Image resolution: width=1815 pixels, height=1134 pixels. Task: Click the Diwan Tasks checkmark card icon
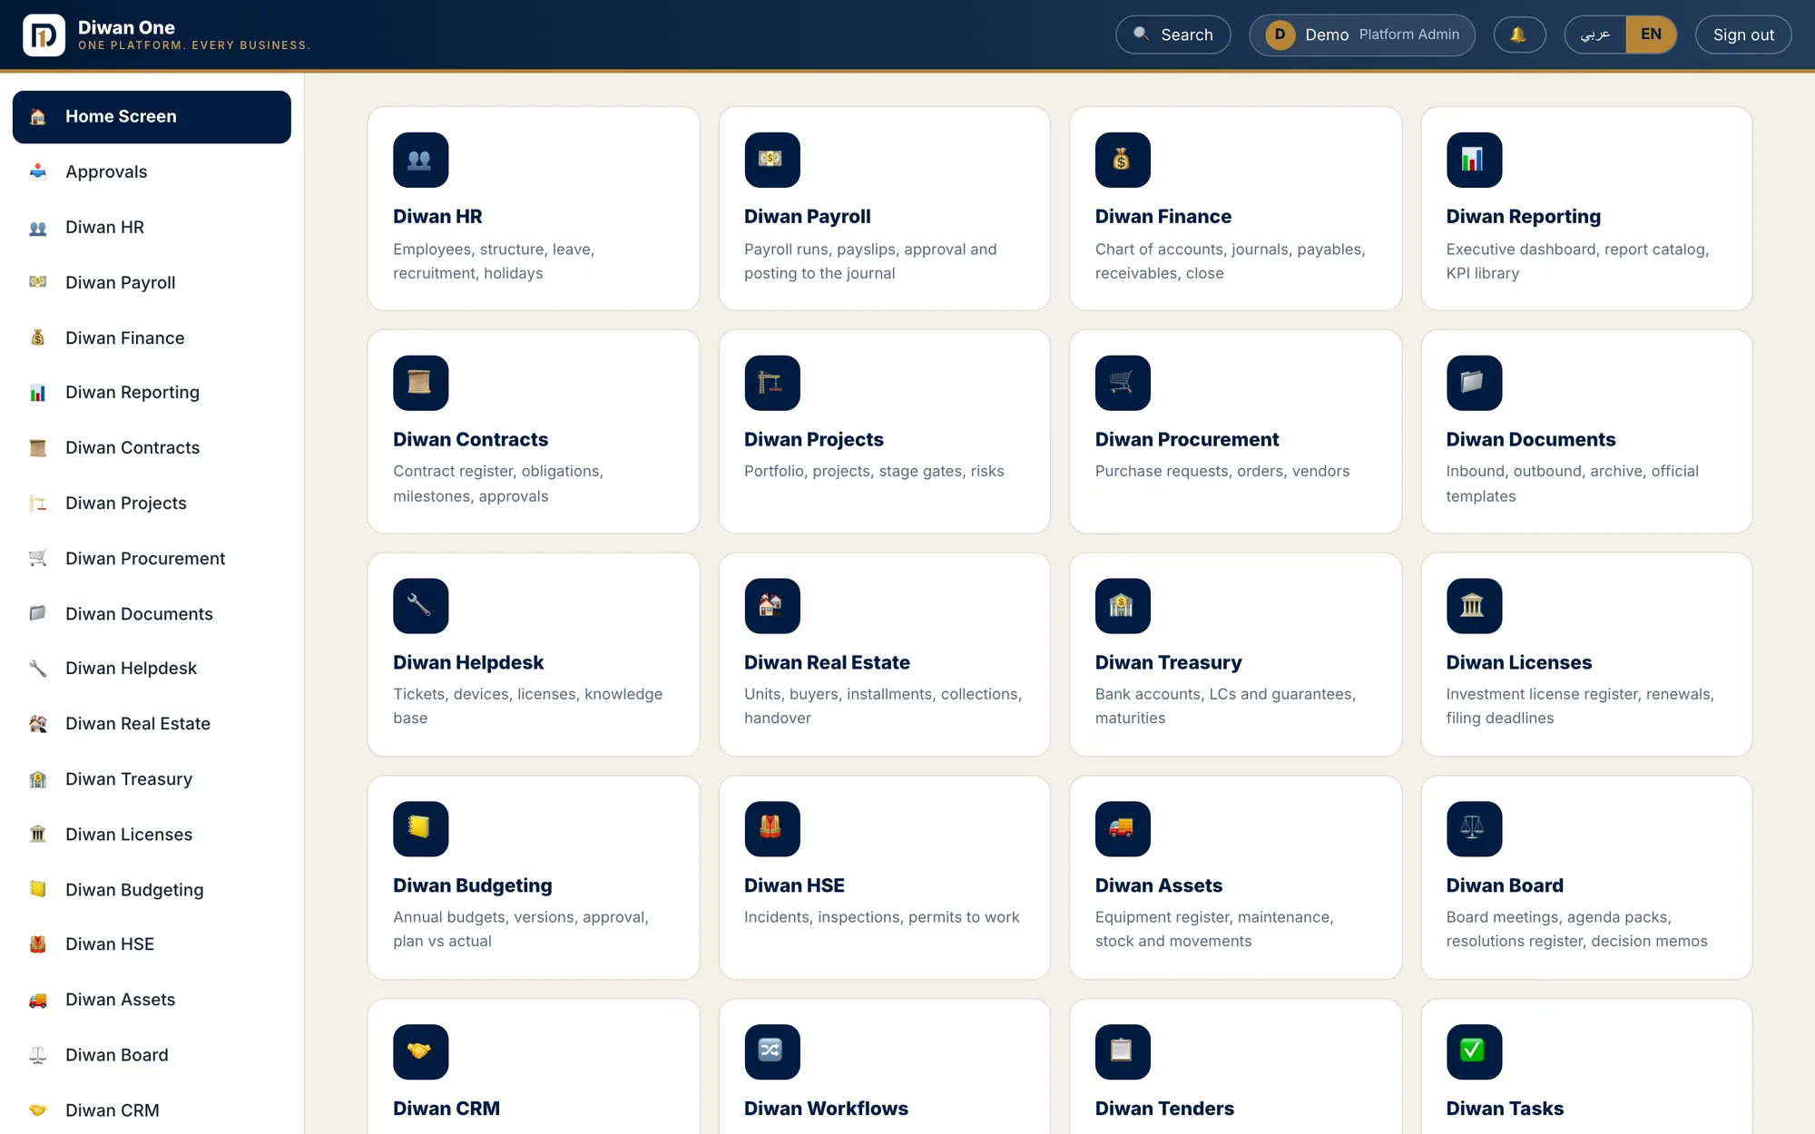pos(1474,1052)
